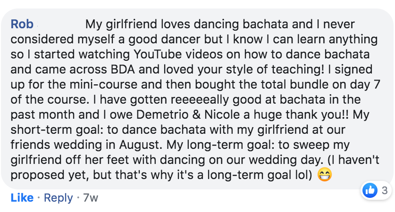Reply to Rob's comment

coord(58,198)
